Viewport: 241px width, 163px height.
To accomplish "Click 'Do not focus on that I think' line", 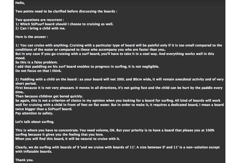I will pyautogui.click(x=38, y=71).
